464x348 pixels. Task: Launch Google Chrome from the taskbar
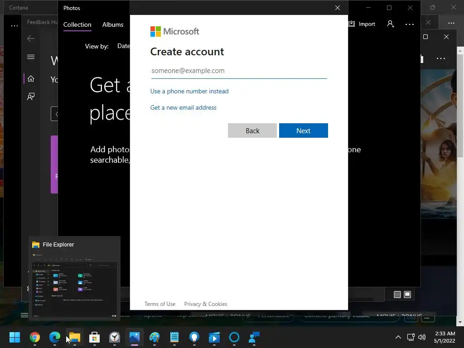click(34, 337)
